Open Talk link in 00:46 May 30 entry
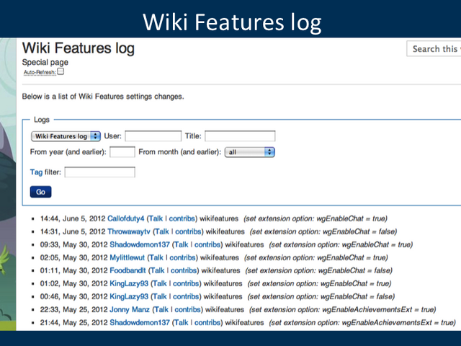 [x=160, y=296]
